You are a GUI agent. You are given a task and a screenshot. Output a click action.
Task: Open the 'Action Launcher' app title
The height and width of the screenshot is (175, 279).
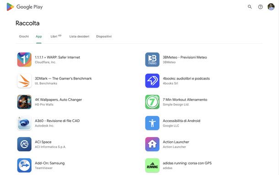coord(176,142)
